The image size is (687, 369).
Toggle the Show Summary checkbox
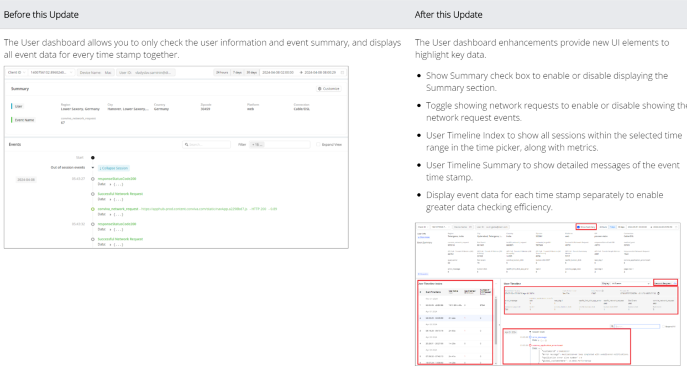click(x=579, y=226)
